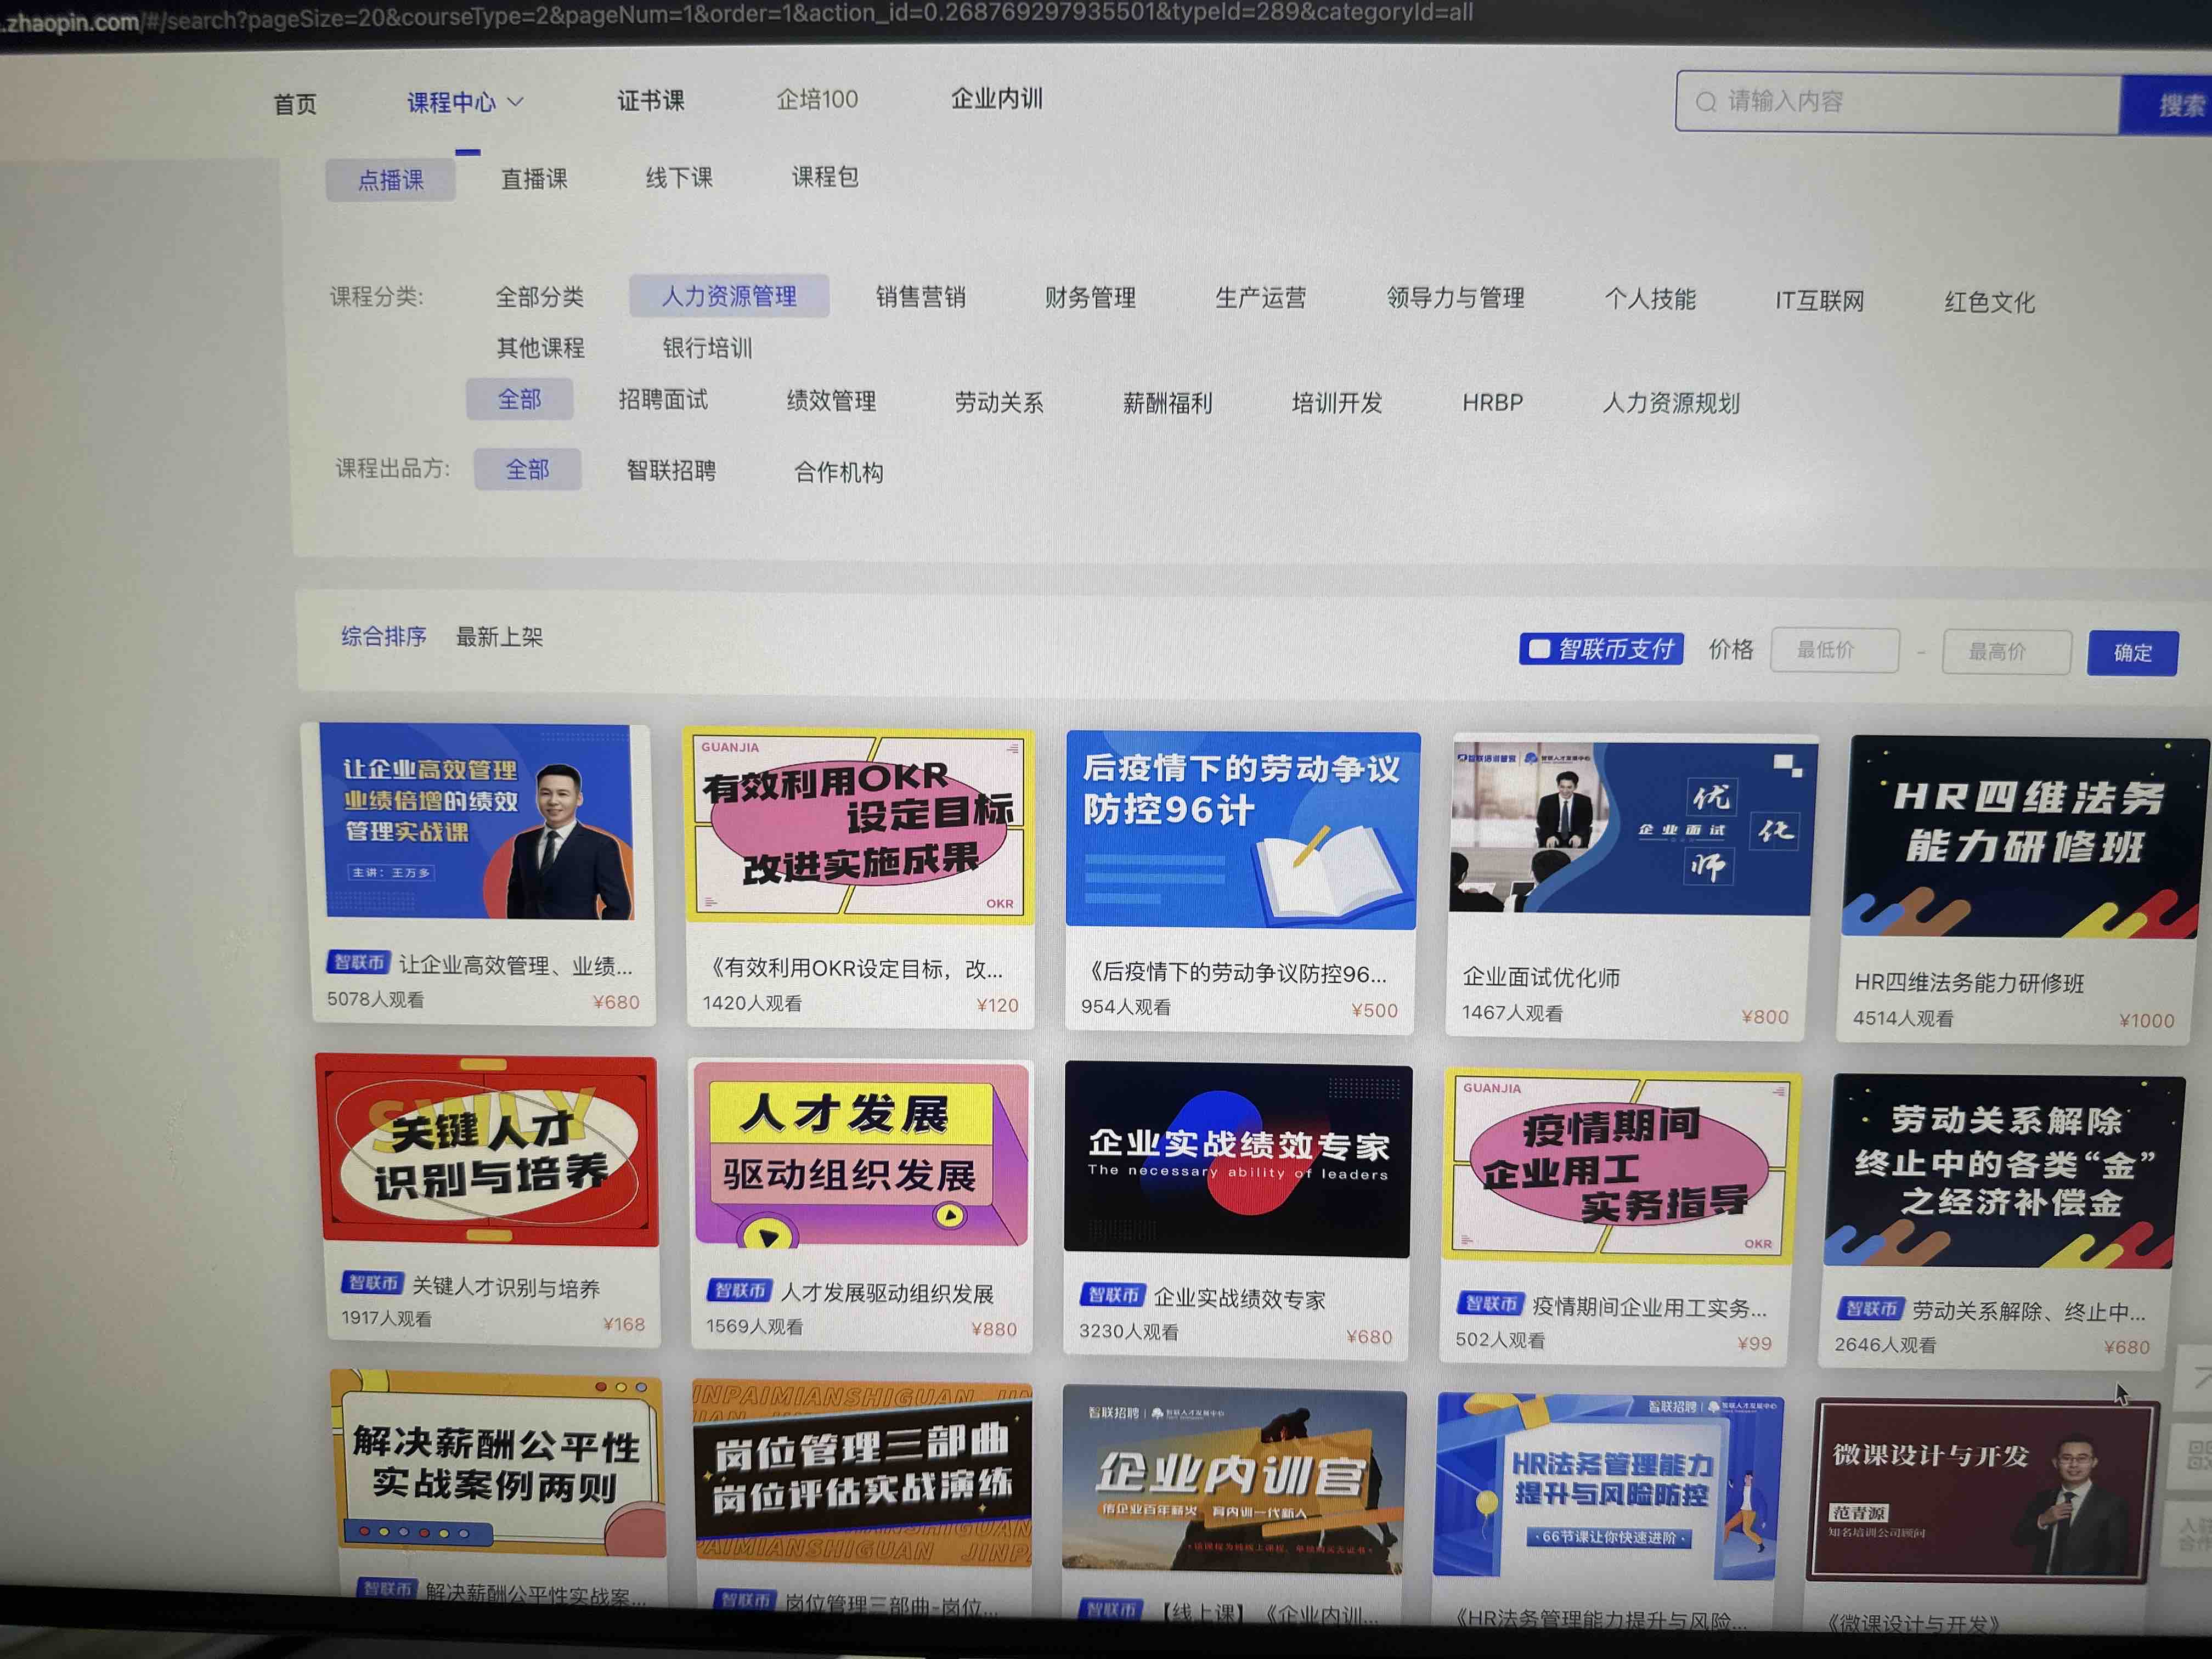Viewport: 2212px width, 1659px height.
Task: Select 领导力与管理 category filter
Action: pos(1455,298)
